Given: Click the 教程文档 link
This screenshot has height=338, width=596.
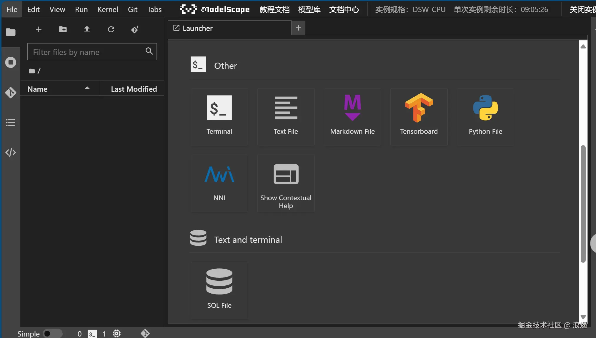Looking at the screenshot, I should (x=274, y=9).
